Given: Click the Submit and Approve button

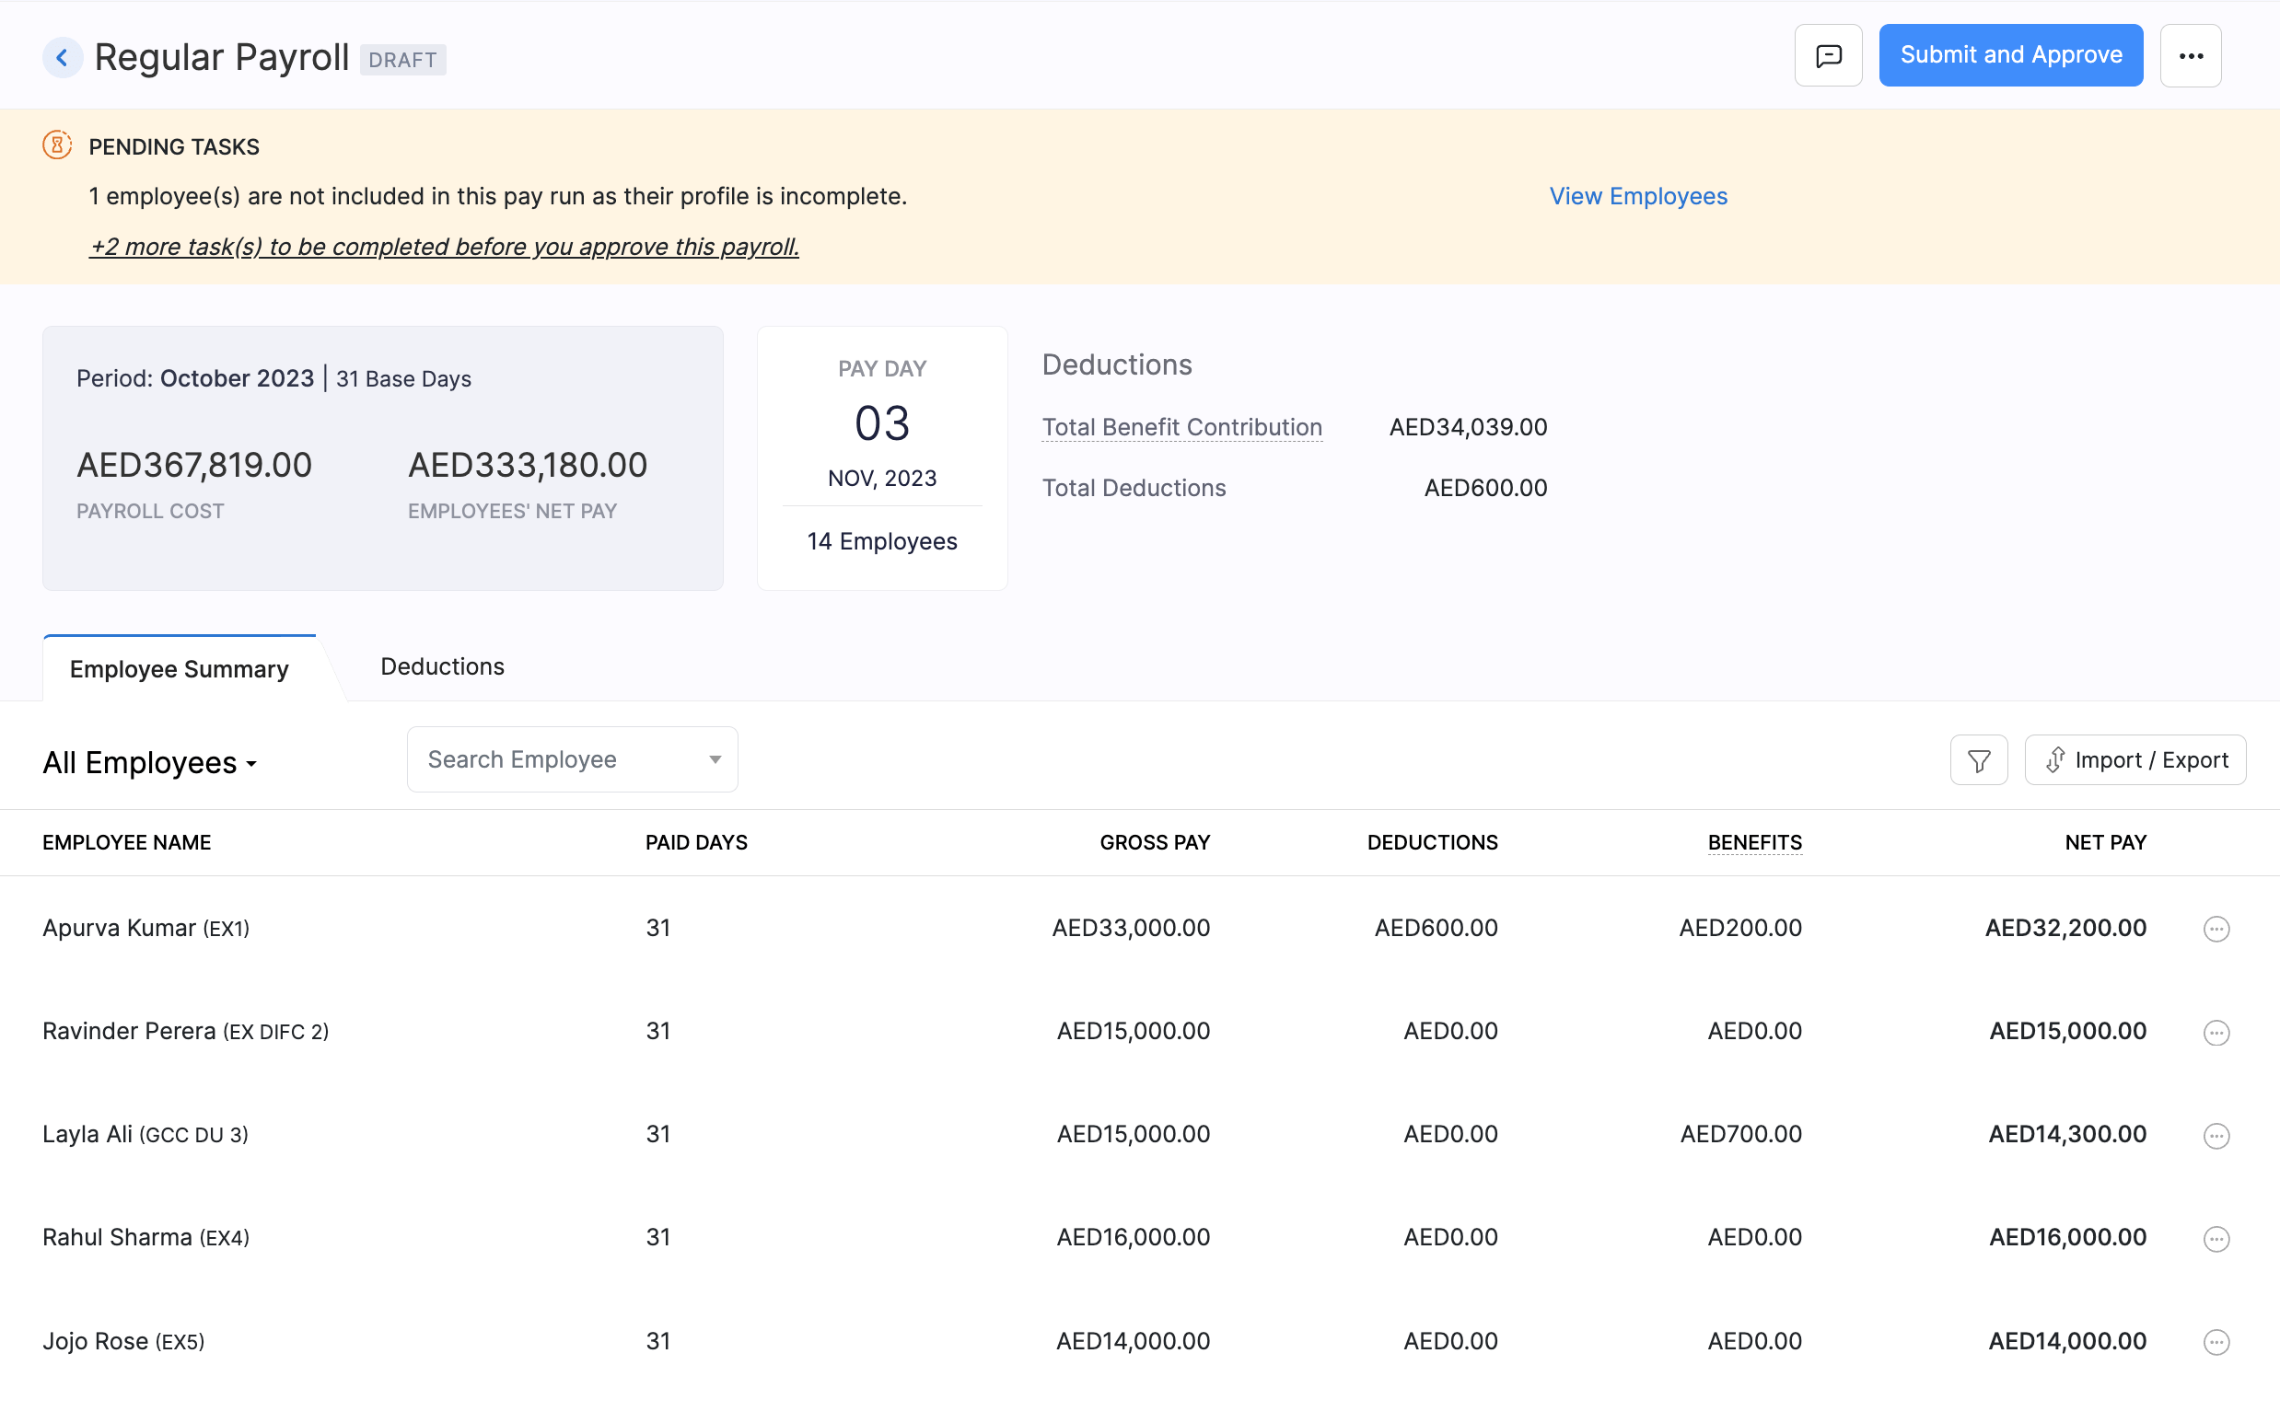Looking at the screenshot, I should pos(2011,54).
